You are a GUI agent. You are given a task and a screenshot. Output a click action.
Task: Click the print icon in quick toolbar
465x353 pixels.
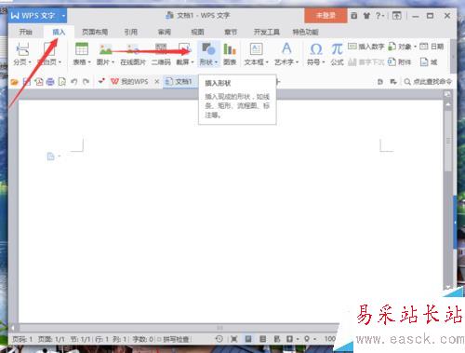click(50, 82)
